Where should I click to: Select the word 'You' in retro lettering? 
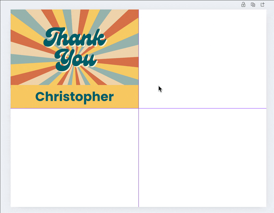point(76,60)
